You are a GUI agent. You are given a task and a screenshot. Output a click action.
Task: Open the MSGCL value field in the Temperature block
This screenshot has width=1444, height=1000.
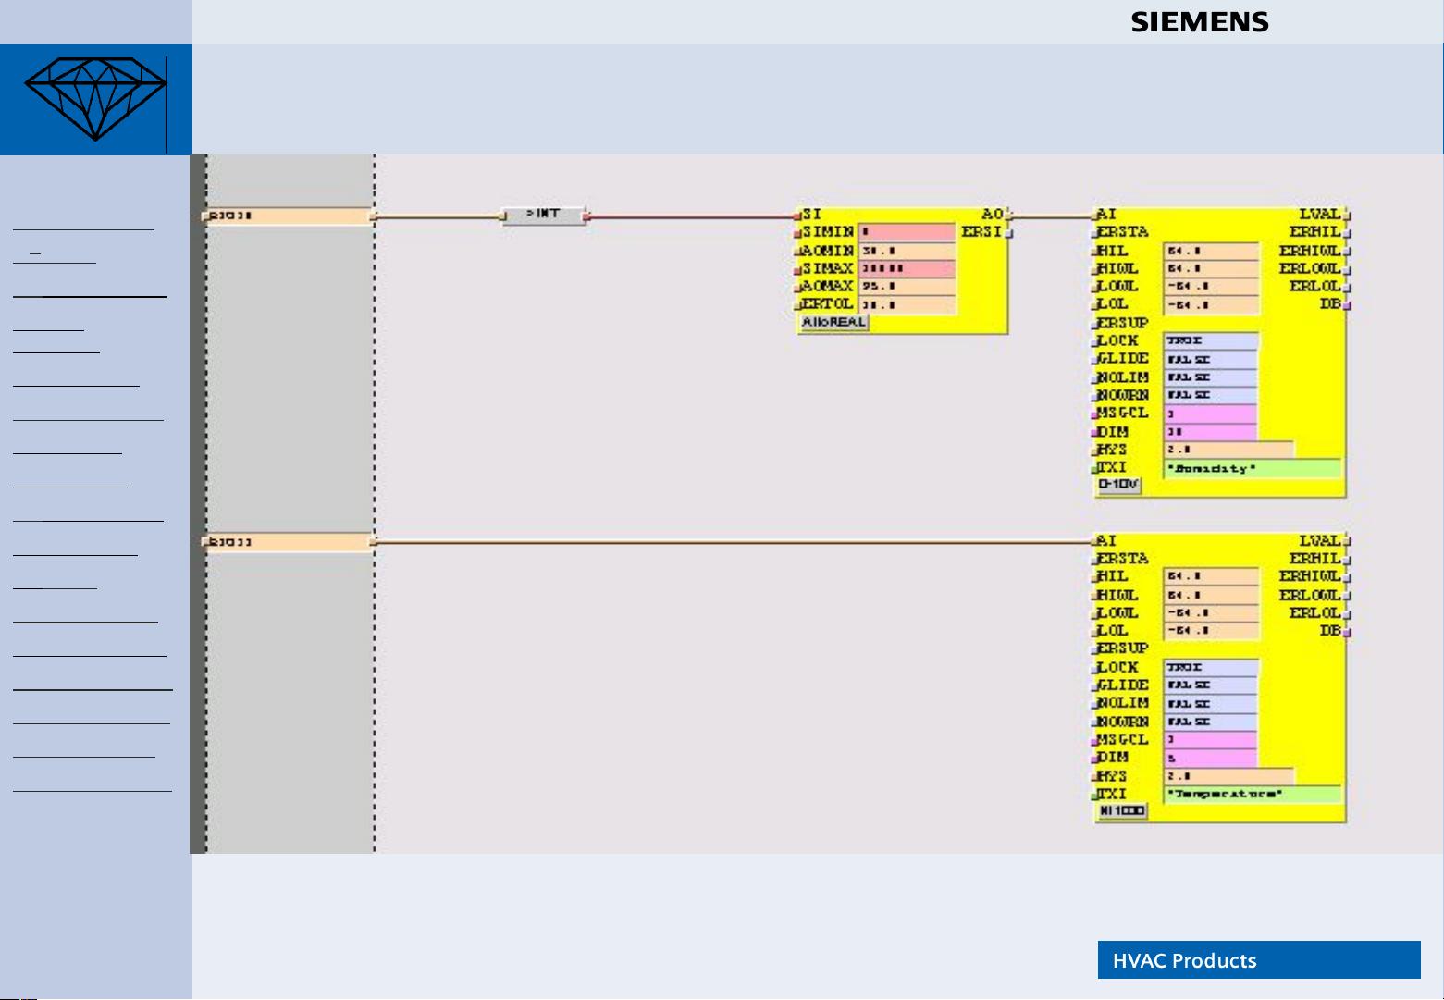(x=1210, y=740)
